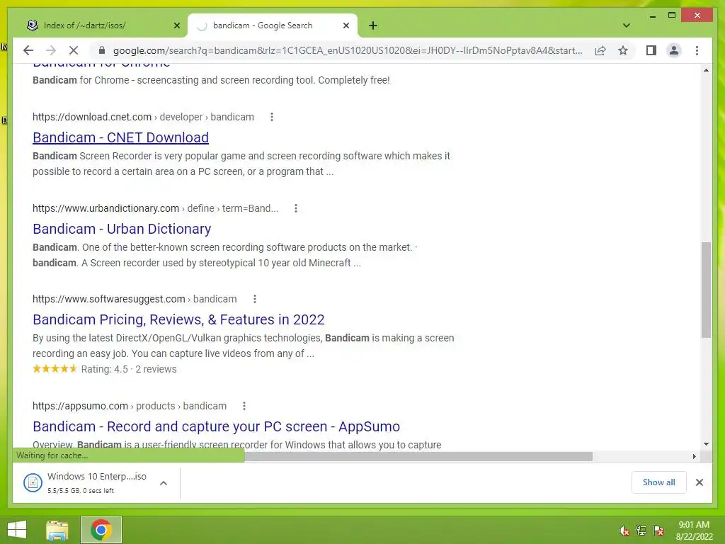Click the https://download.cnet.com breadcrumb
Viewport: 725px width, 544px height.
[x=92, y=117]
